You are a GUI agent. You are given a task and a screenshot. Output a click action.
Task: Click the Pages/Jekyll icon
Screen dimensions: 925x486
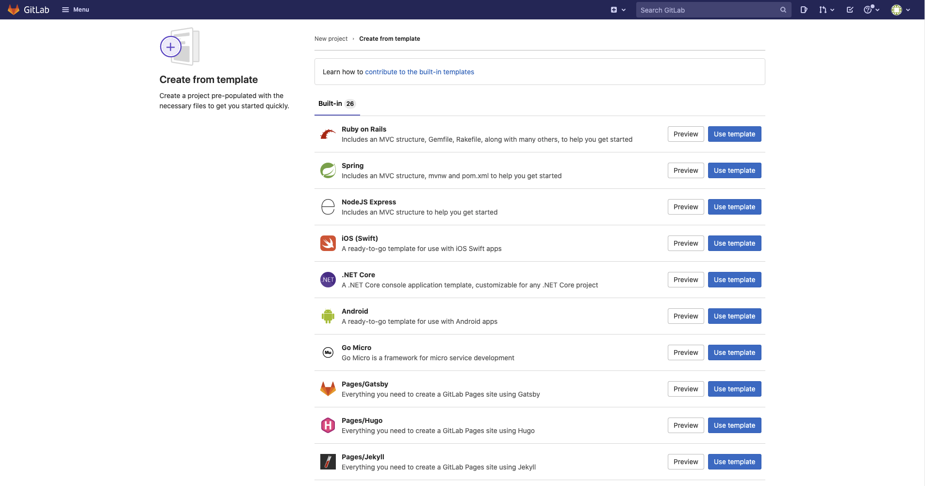click(328, 462)
